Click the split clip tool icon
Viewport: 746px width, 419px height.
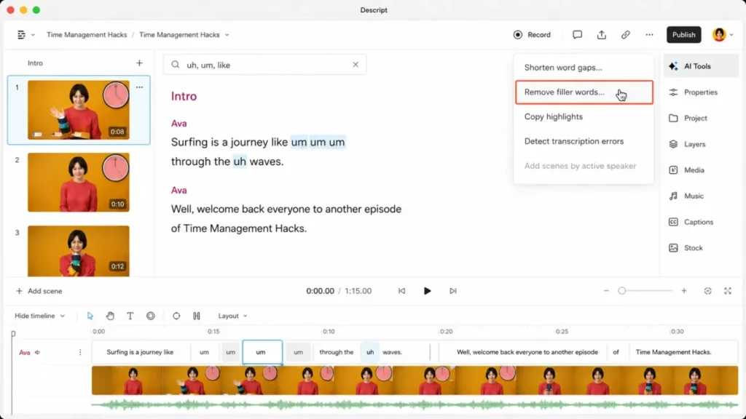pyautogui.click(x=197, y=316)
